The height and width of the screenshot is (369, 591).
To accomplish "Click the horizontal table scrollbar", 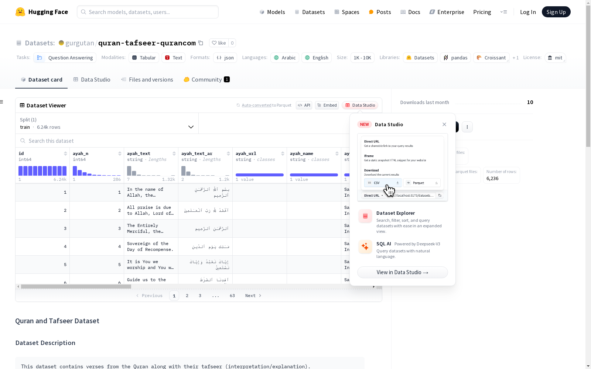I will pyautogui.click(x=76, y=286).
